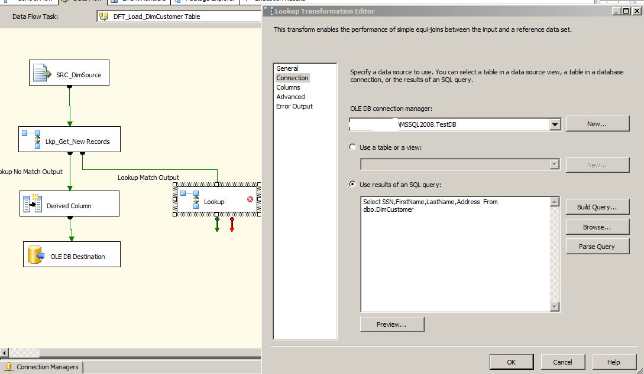Screen dimensions: 644x374
Task: Select the Lookup component in the data flow
Action: coord(214,201)
